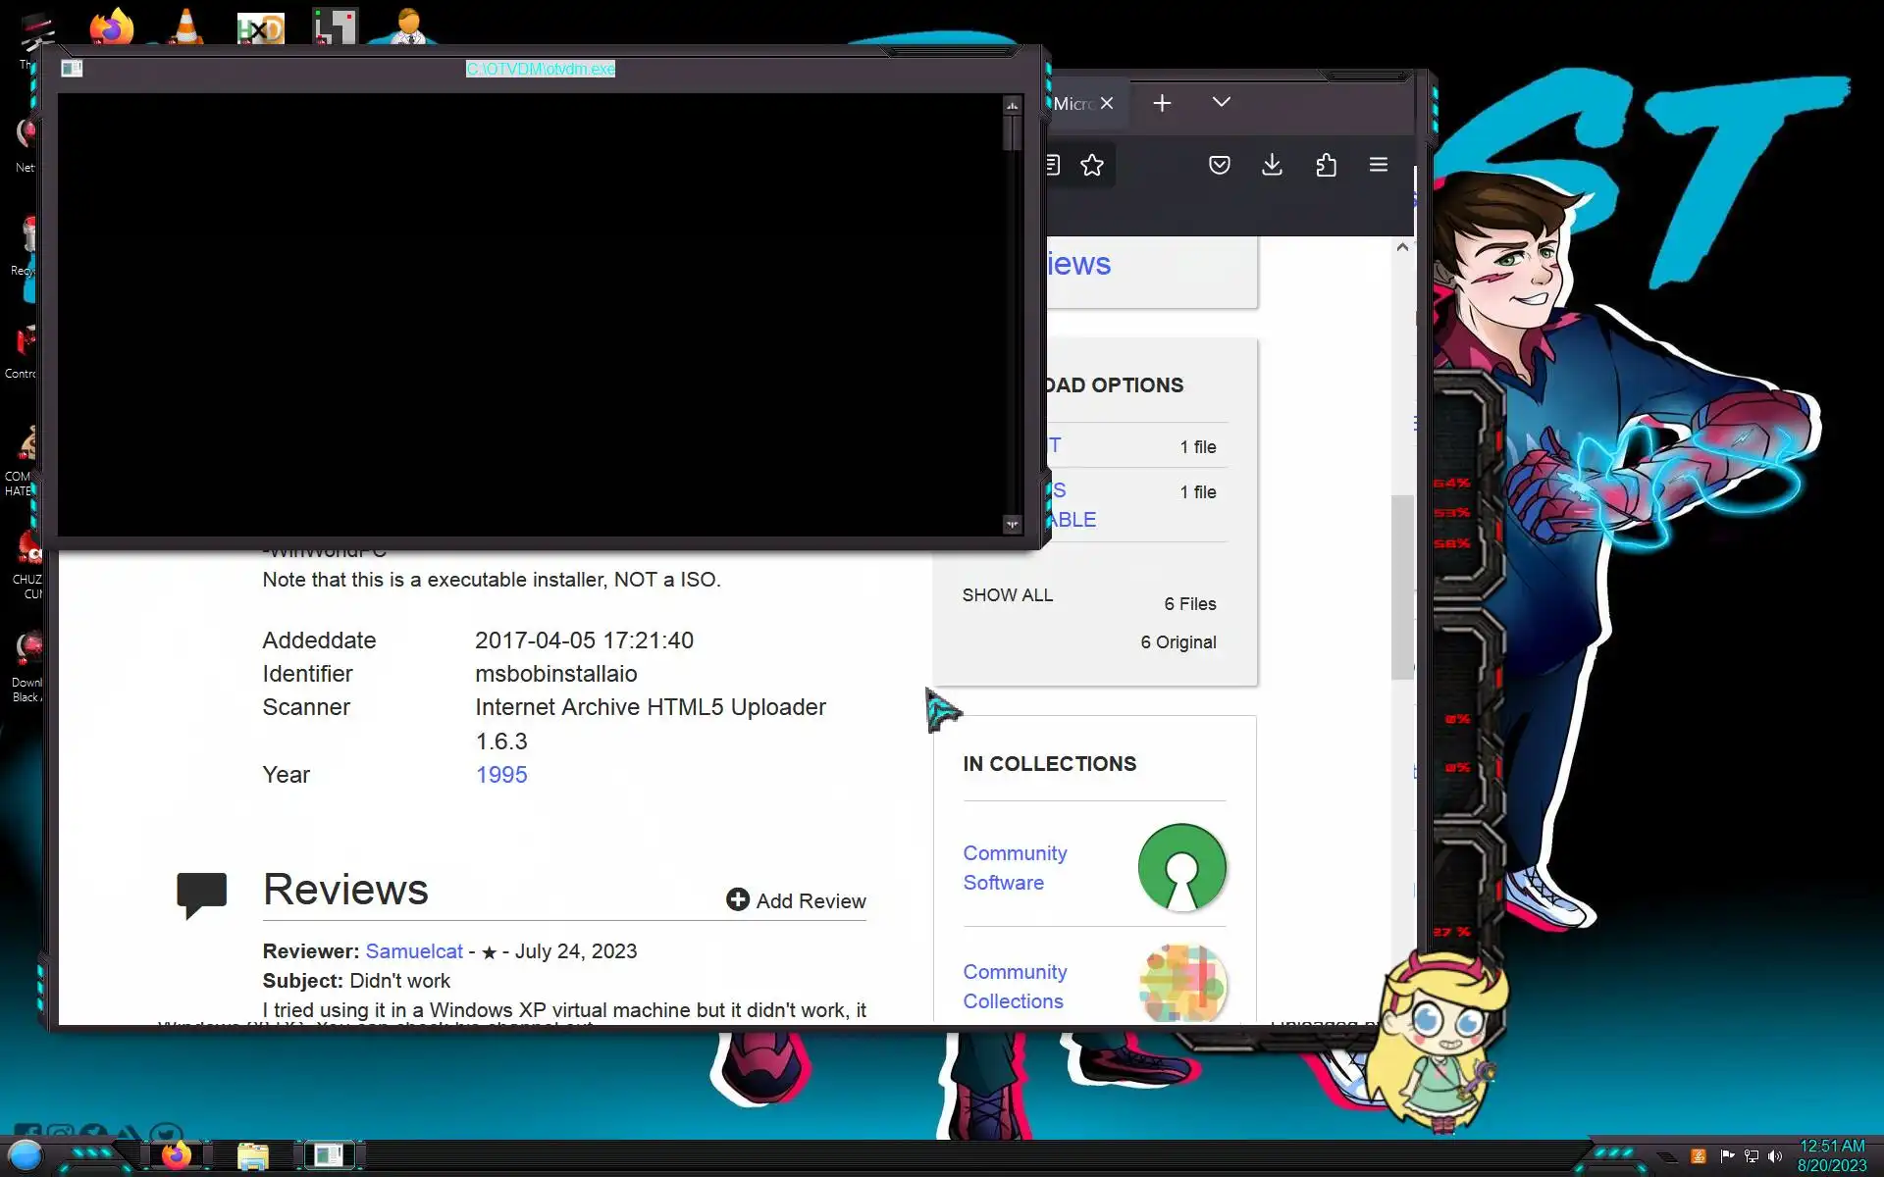
Task: Open File Explorer from the taskbar
Action: pyautogui.click(x=253, y=1156)
